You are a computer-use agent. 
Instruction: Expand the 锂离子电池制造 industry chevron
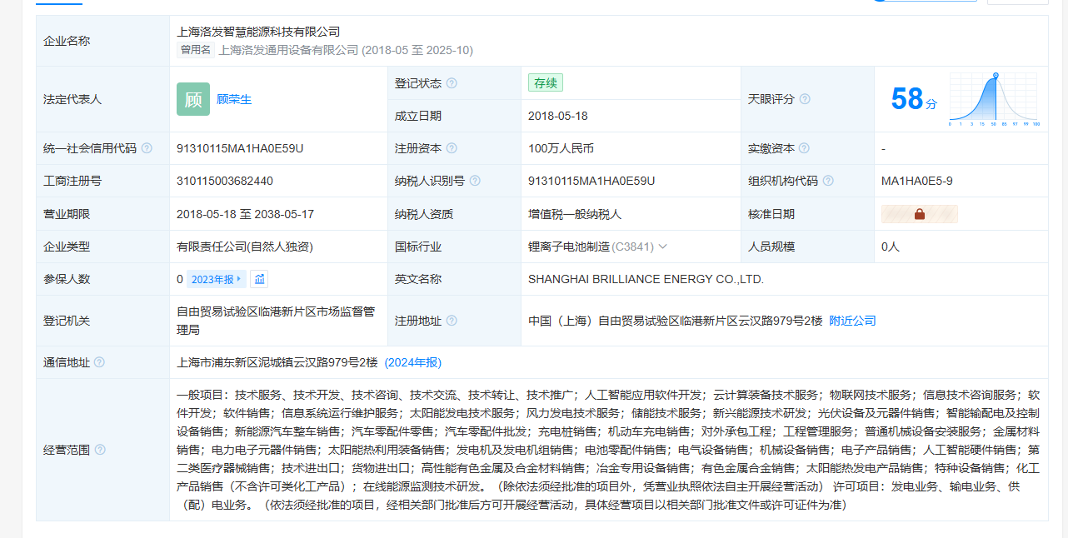[x=663, y=247]
